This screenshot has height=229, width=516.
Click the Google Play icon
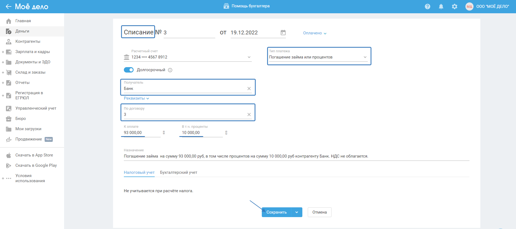9,165
